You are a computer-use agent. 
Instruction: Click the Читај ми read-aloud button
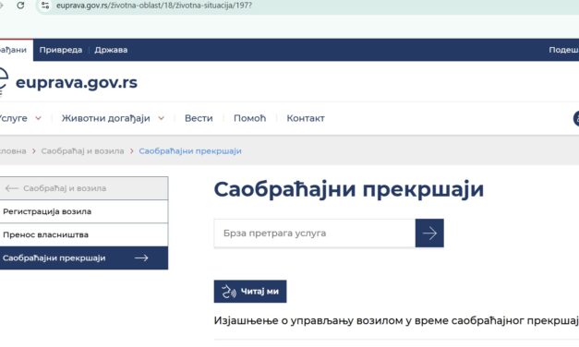click(250, 292)
